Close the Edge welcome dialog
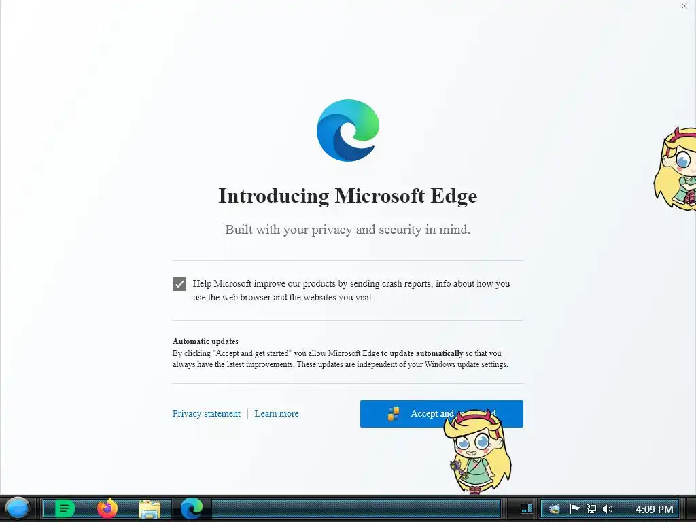Image resolution: width=696 pixels, height=522 pixels. (684, 6)
